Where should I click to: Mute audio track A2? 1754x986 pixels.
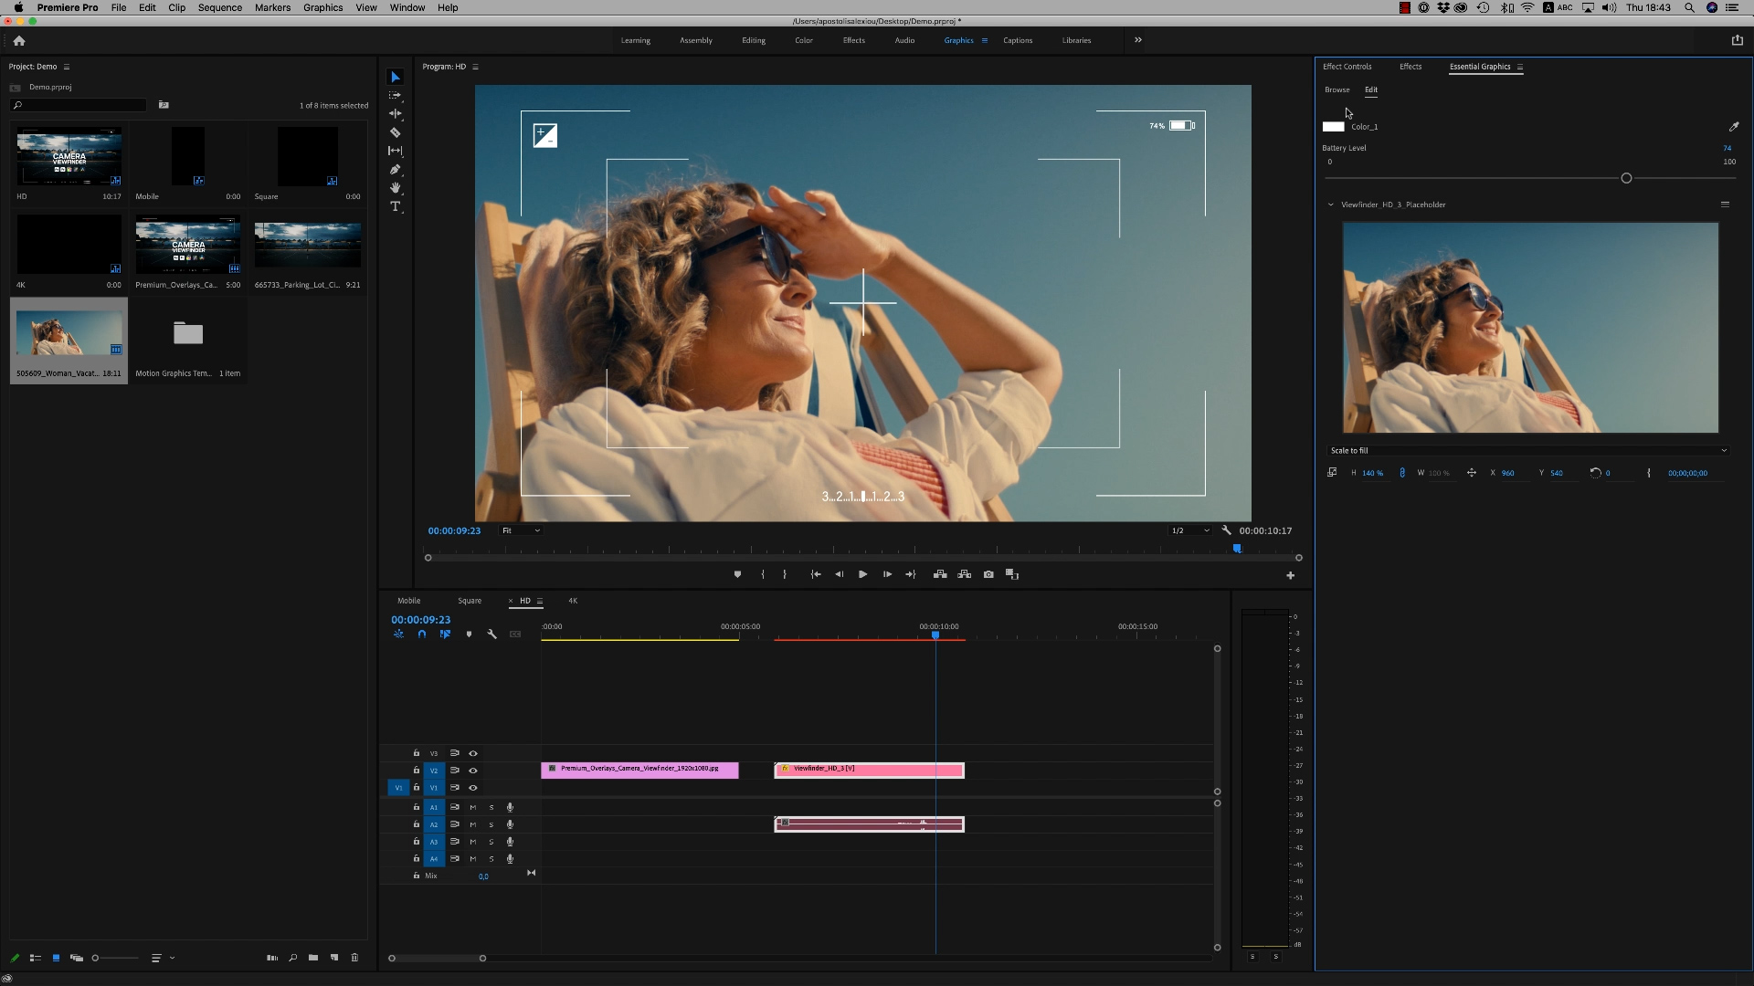point(473,824)
